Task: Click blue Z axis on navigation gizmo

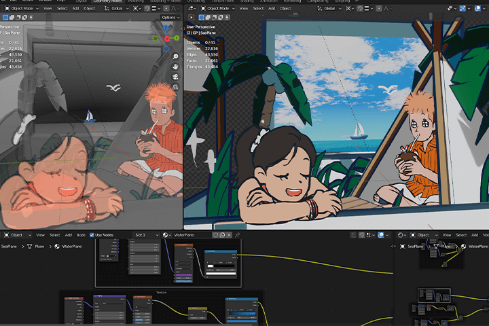Action: [x=166, y=28]
